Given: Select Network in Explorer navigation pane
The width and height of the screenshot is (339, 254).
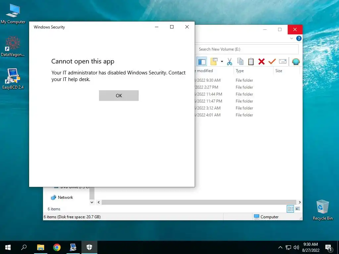Looking at the screenshot, I should click(62, 197).
